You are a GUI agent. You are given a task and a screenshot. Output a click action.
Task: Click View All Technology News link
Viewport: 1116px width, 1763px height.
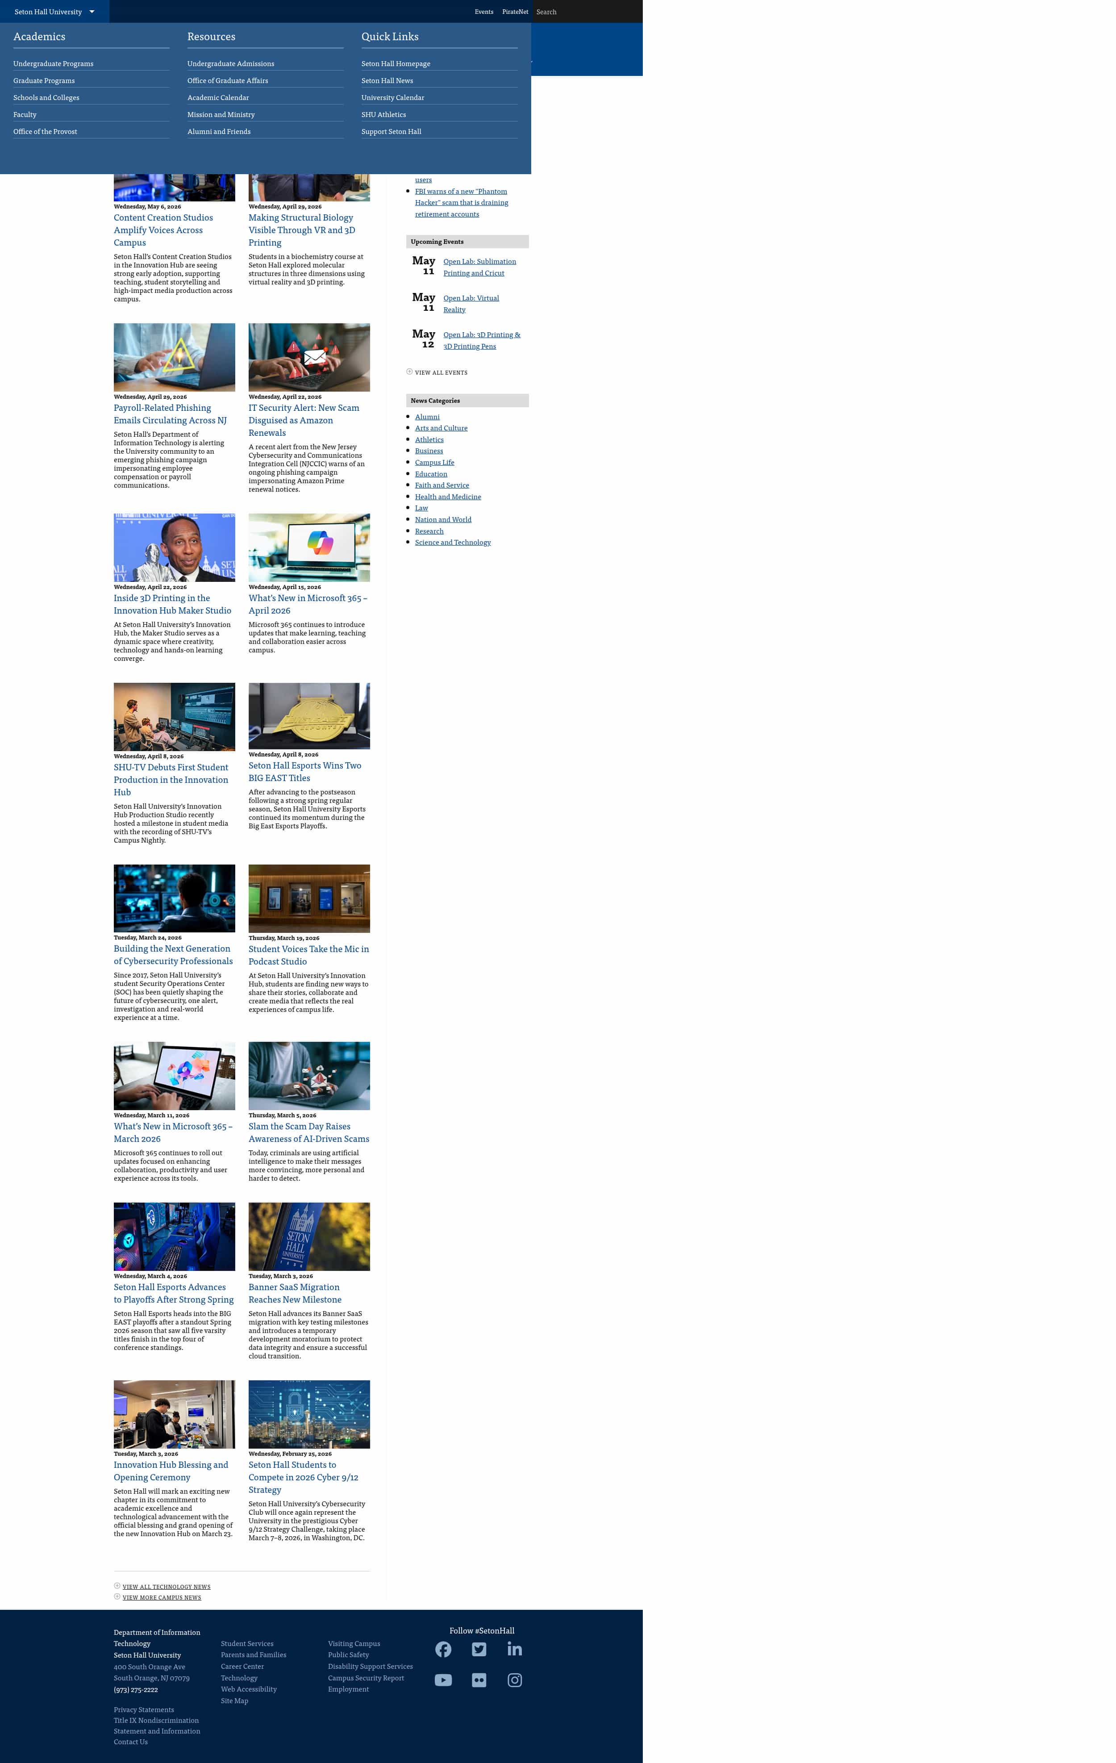click(166, 1587)
